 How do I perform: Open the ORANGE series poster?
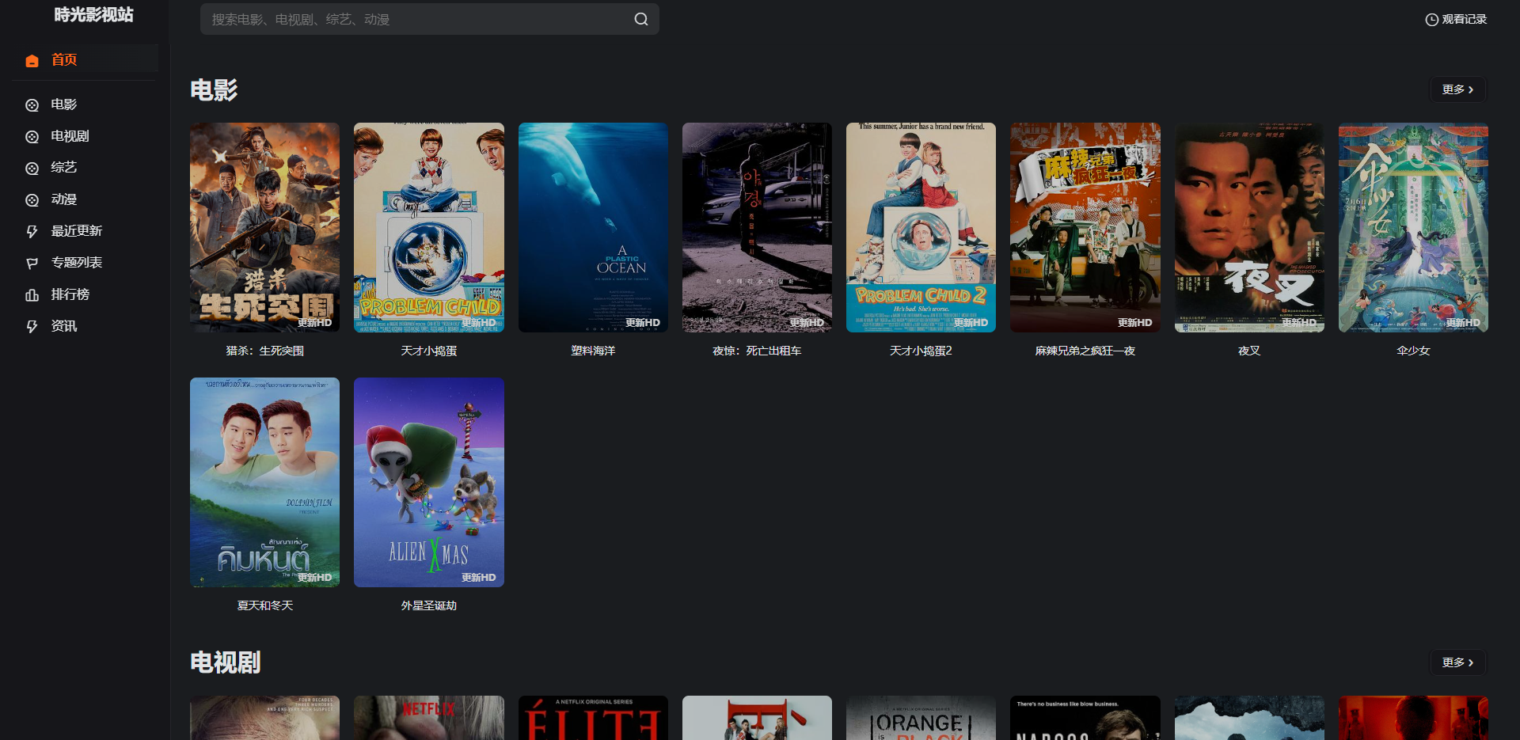tap(921, 718)
